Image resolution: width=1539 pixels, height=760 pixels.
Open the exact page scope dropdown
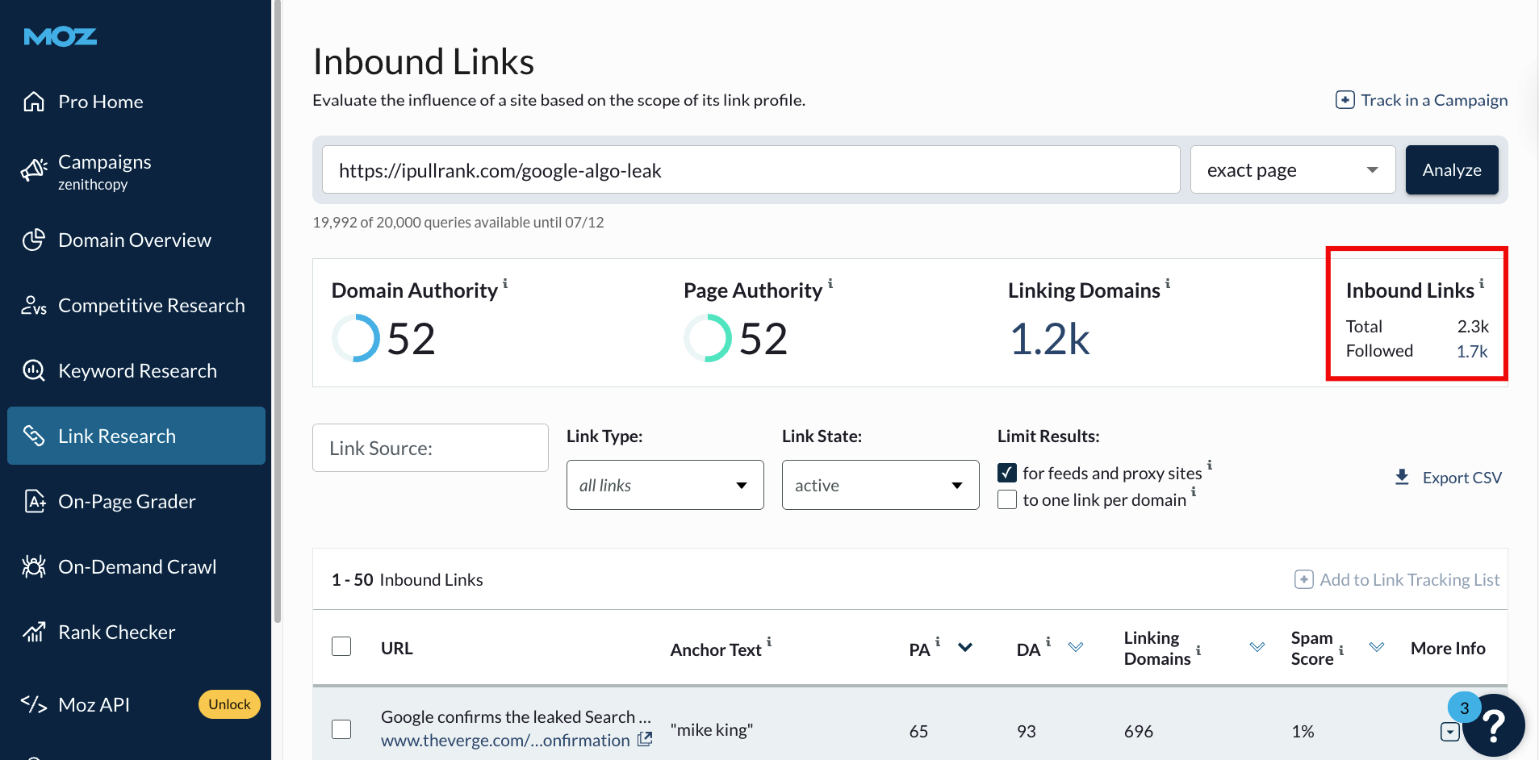coord(1292,169)
